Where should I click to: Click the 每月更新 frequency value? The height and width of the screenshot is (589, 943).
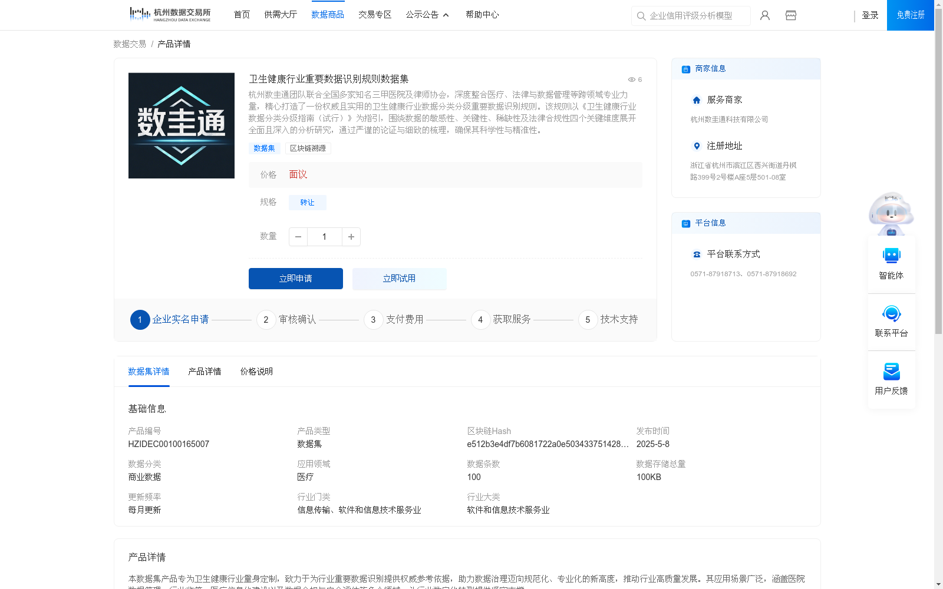(145, 510)
